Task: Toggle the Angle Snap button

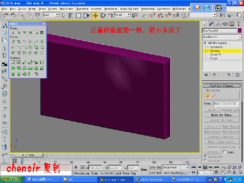Action: pos(160,15)
